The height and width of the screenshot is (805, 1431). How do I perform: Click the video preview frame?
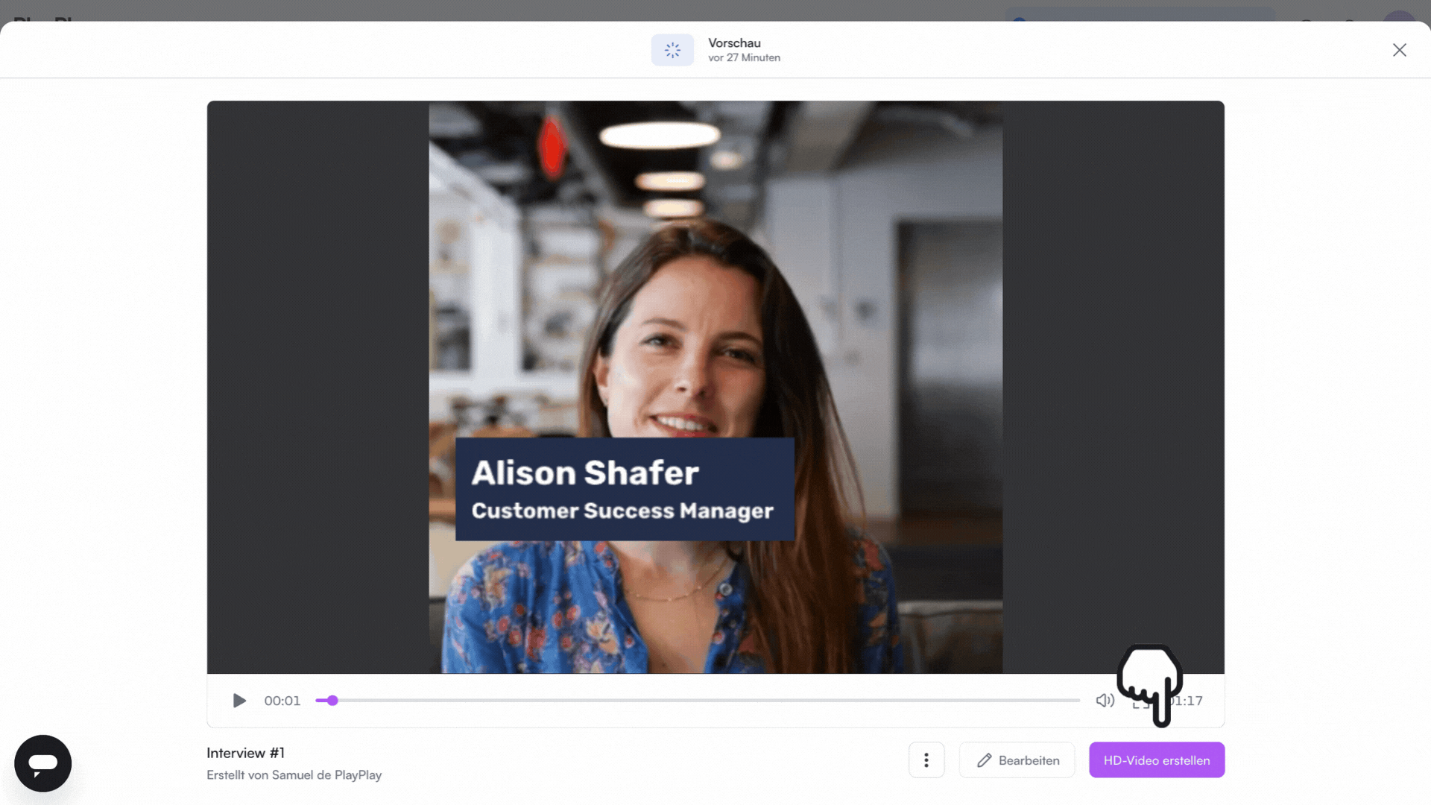715,388
